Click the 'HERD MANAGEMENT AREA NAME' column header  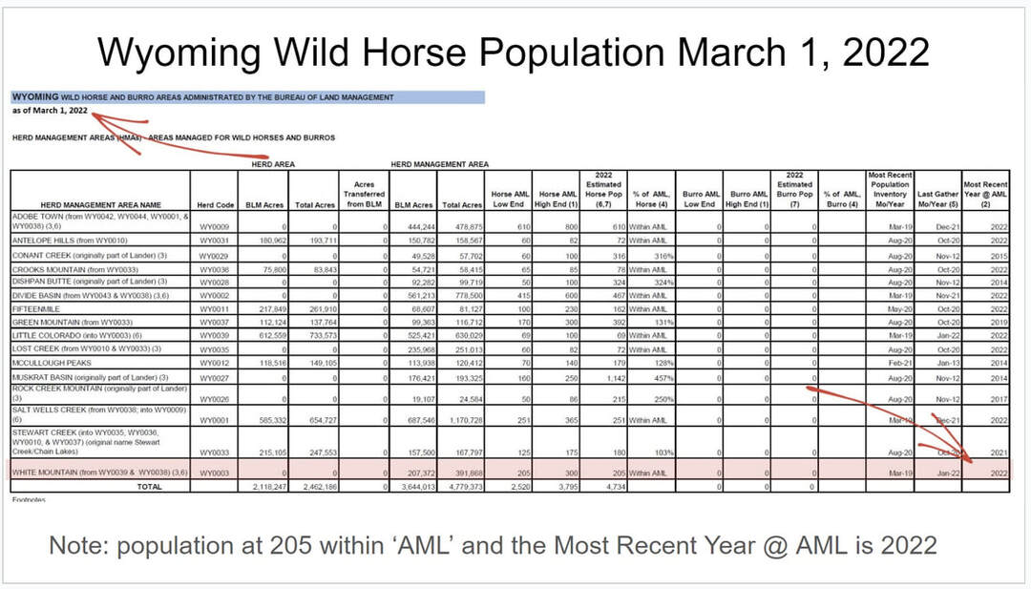tap(101, 204)
